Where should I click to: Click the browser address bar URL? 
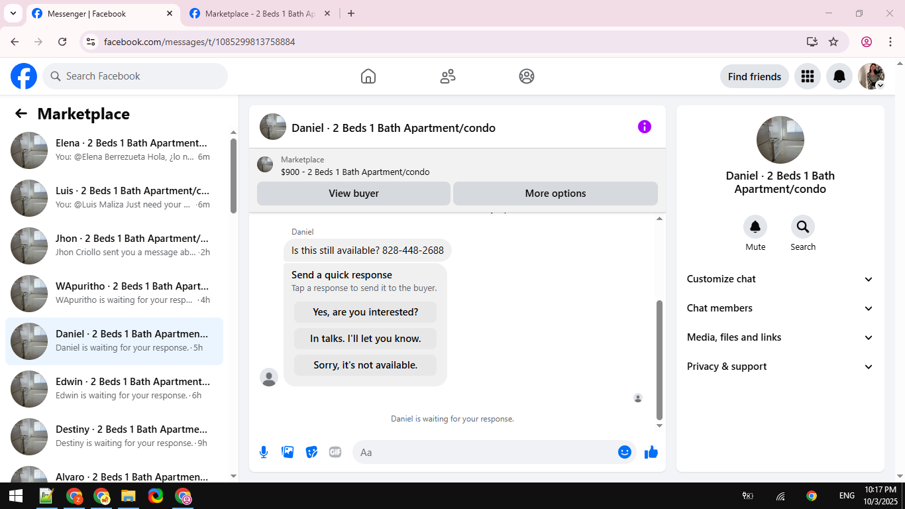[x=199, y=42]
